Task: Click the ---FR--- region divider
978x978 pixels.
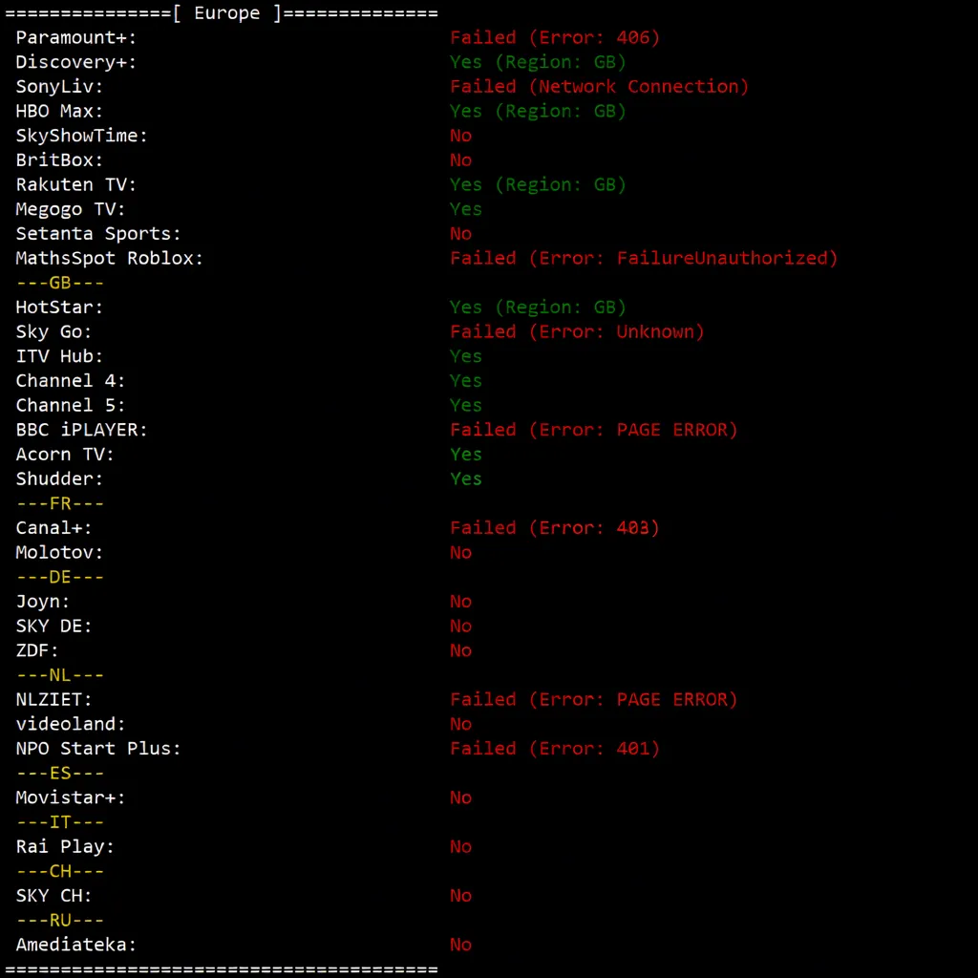Action: click(x=59, y=503)
